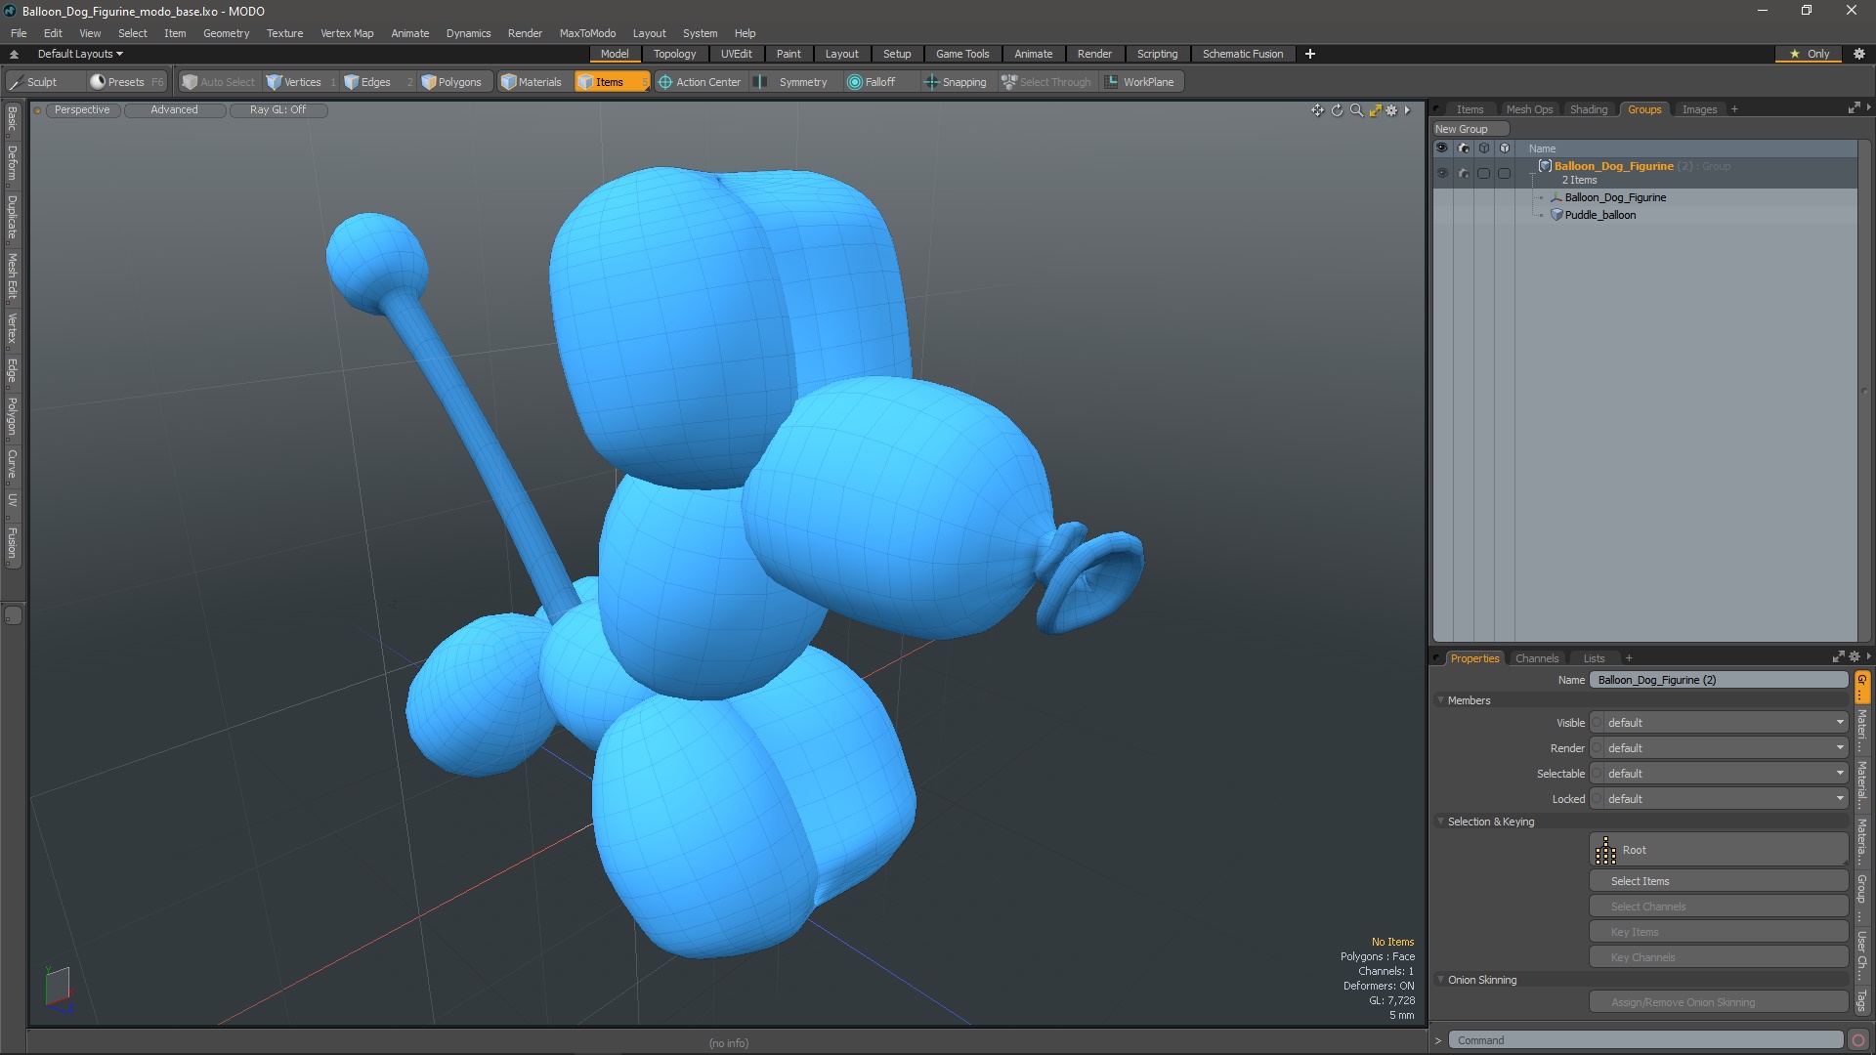Collapse the Selection & Keying section
This screenshot has width=1876, height=1055.
coord(1440,822)
